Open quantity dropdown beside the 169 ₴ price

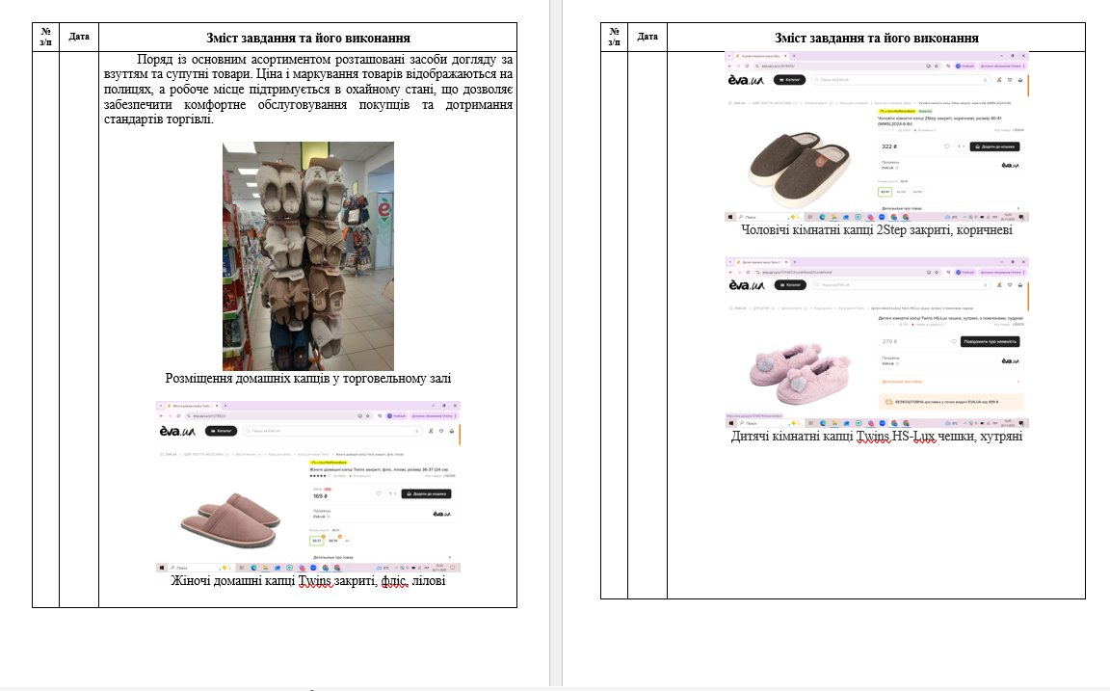[x=393, y=493]
